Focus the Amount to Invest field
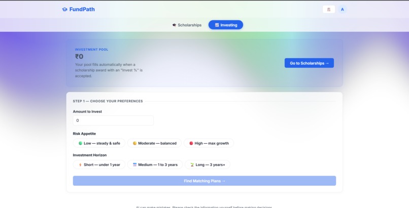The image size is (409, 208). pyautogui.click(x=113, y=120)
